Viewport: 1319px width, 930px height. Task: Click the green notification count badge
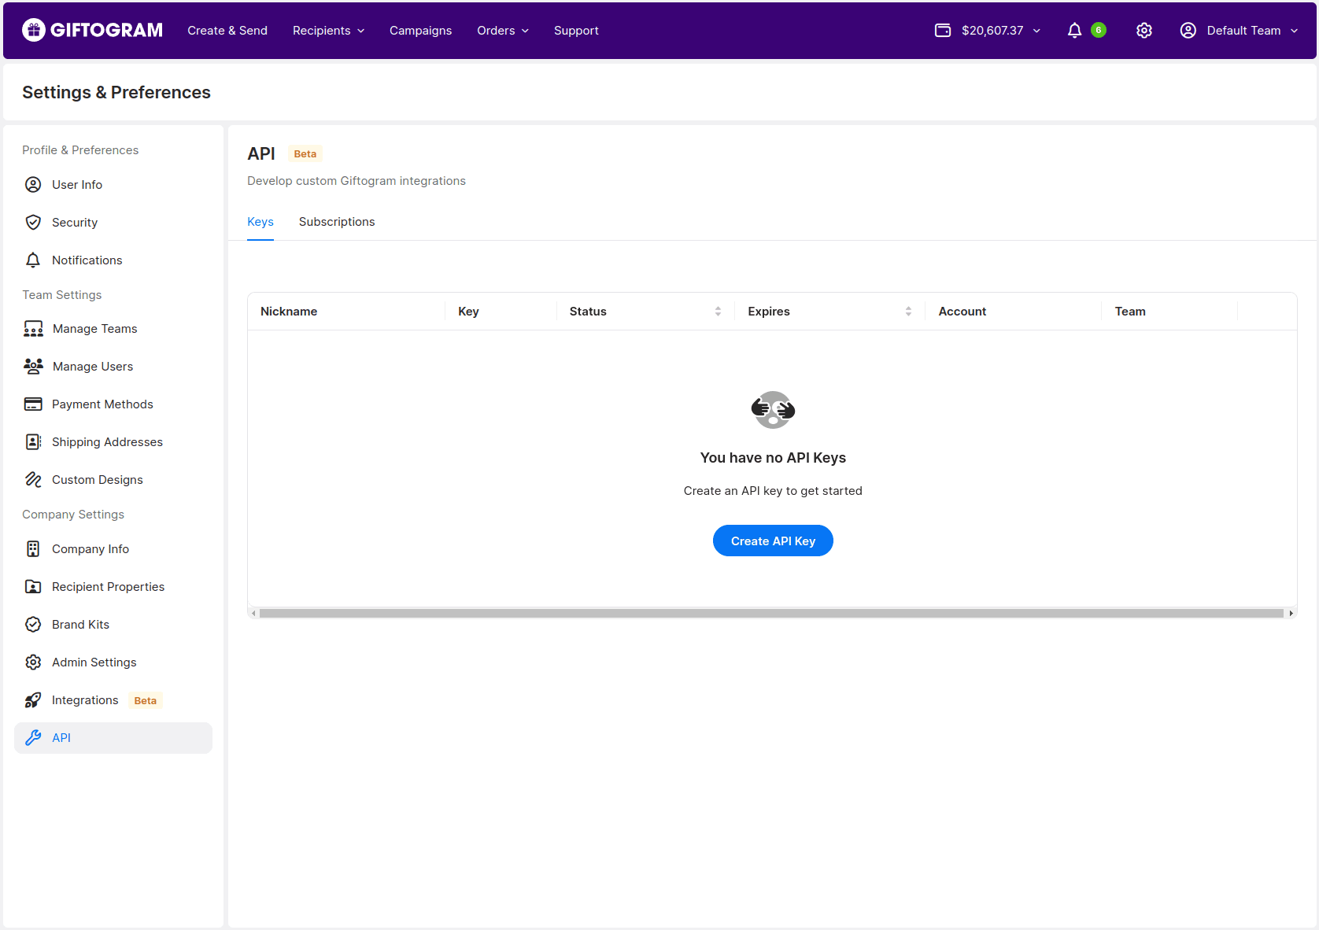click(1099, 30)
